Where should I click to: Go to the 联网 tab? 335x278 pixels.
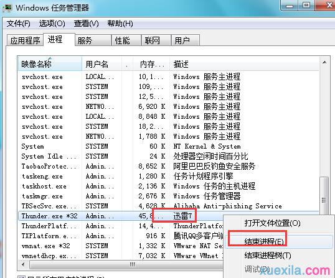[x=156, y=40]
